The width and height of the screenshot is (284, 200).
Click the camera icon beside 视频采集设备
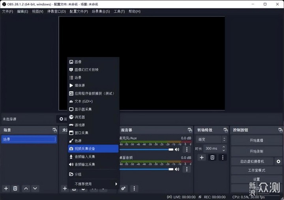pos(71,149)
